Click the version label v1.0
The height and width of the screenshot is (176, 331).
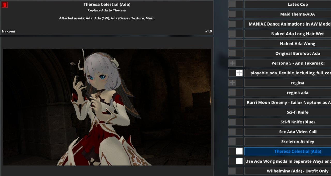[x=208, y=31]
